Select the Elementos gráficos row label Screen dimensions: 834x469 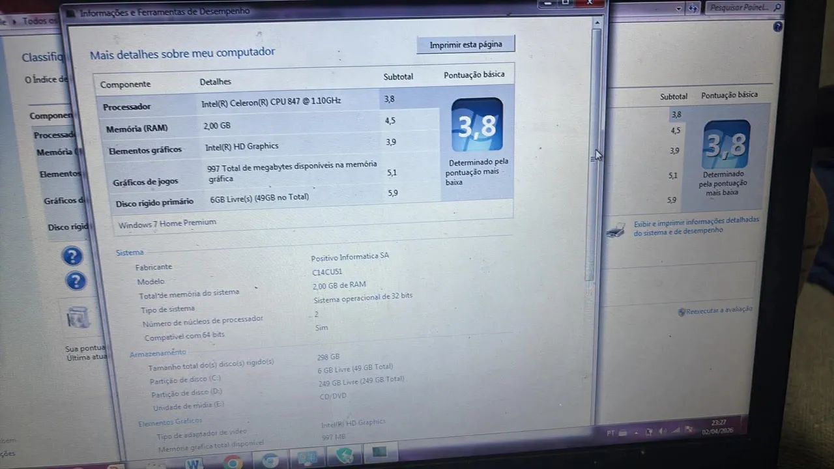coord(145,150)
